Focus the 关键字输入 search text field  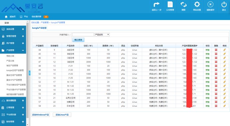click(x=83, y=35)
